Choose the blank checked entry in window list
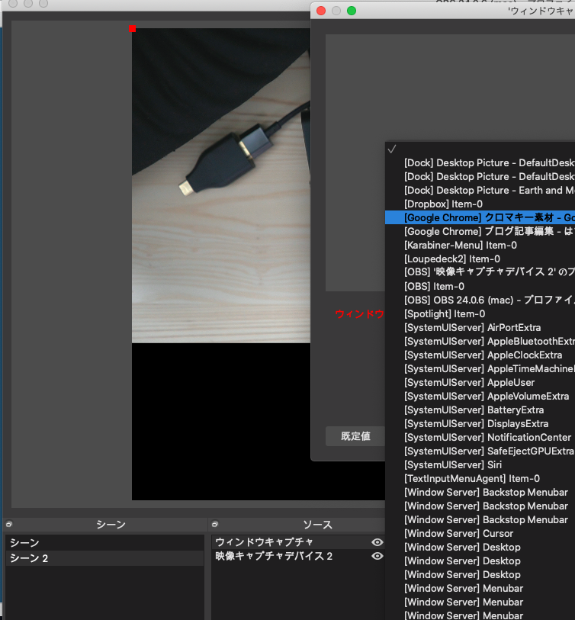Screen dimensions: 575x620 pyautogui.click(x=480, y=149)
